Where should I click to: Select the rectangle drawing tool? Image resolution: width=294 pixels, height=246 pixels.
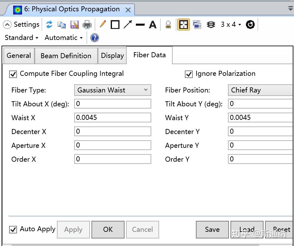[x=115, y=25]
